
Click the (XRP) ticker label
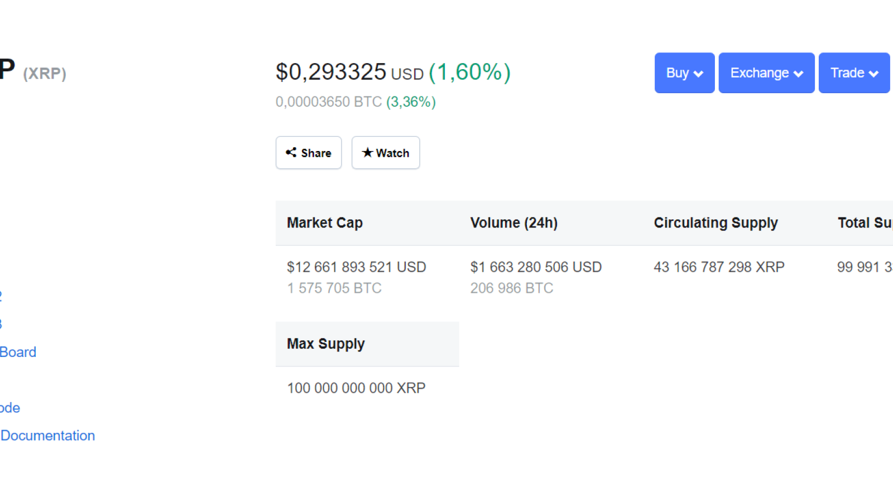tap(45, 74)
